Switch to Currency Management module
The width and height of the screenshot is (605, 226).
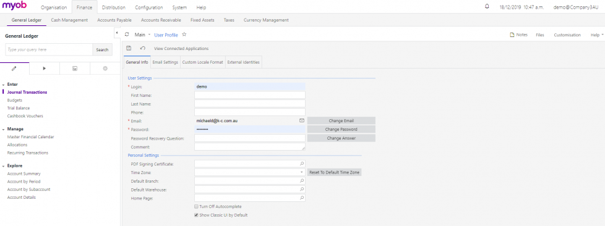(266, 20)
